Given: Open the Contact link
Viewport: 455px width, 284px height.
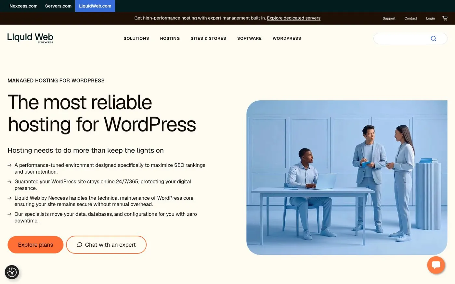Looking at the screenshot, I should pyautogui.click(x=410, y=19).
